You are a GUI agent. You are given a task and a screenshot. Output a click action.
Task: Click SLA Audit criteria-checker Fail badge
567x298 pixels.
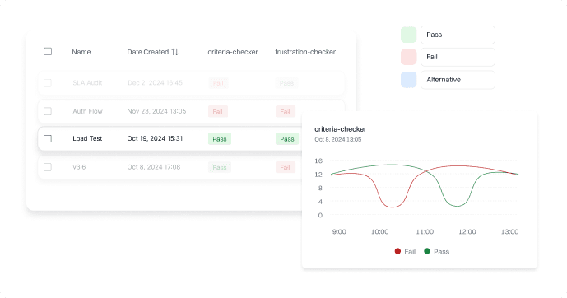pos(218,83)
